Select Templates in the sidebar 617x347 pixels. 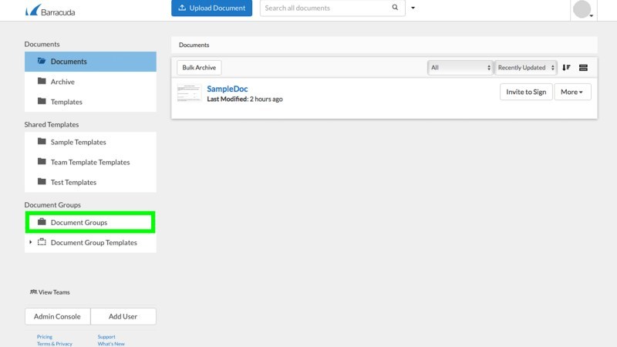pos(66,102)
